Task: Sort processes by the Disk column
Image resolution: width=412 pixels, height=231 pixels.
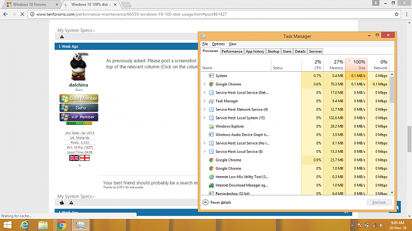Action: [x=357, y=65]
